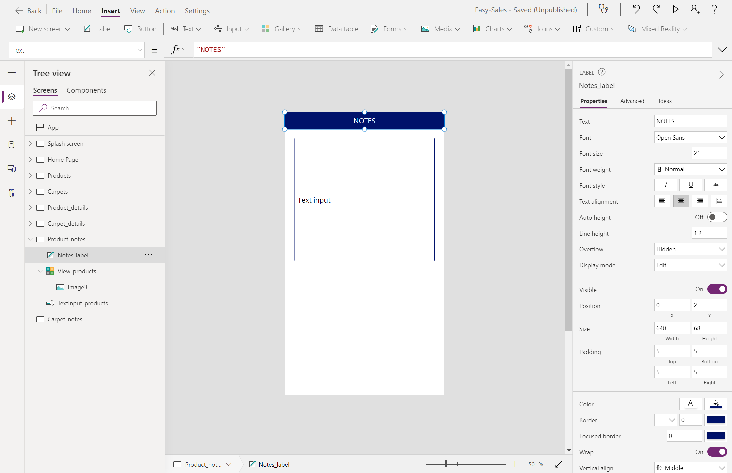The width and height of the screenshot is (732, 473).
Task: Open the Media pane in left sidebar
Action: 12,169
